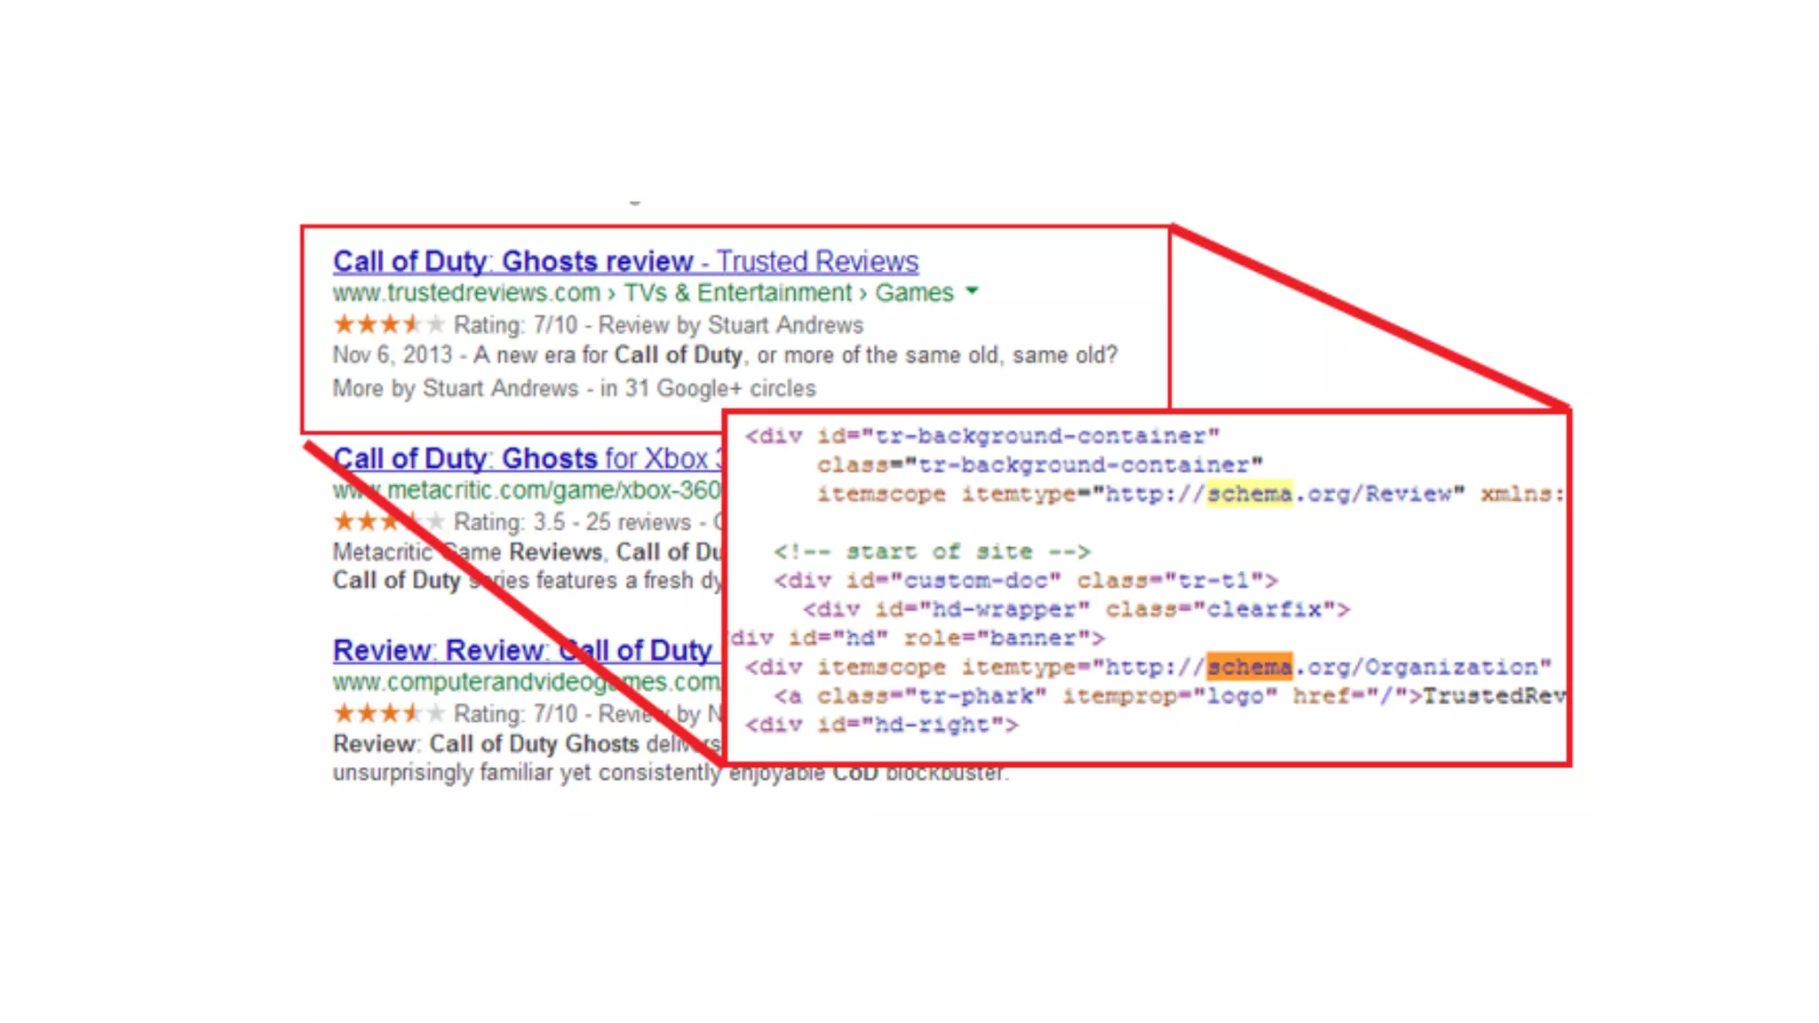Open the Call of Duty: Ghosts for Xbox link

pos(528,458)
